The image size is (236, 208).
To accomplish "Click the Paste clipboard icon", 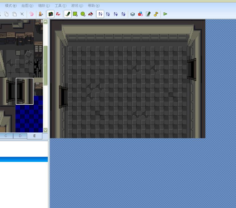I will 14,14.
